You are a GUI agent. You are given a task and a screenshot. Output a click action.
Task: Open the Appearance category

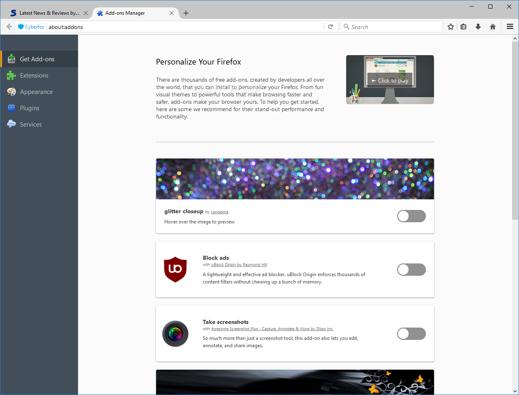point(39,91)
